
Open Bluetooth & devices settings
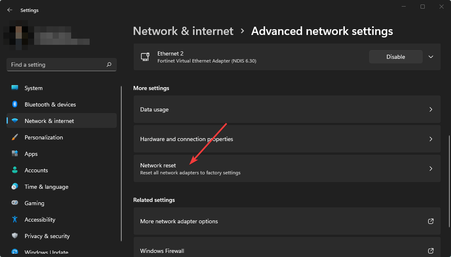coord(15,104)
